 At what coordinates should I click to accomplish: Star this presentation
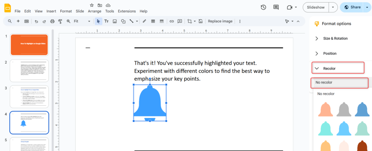tap(92, 5)
